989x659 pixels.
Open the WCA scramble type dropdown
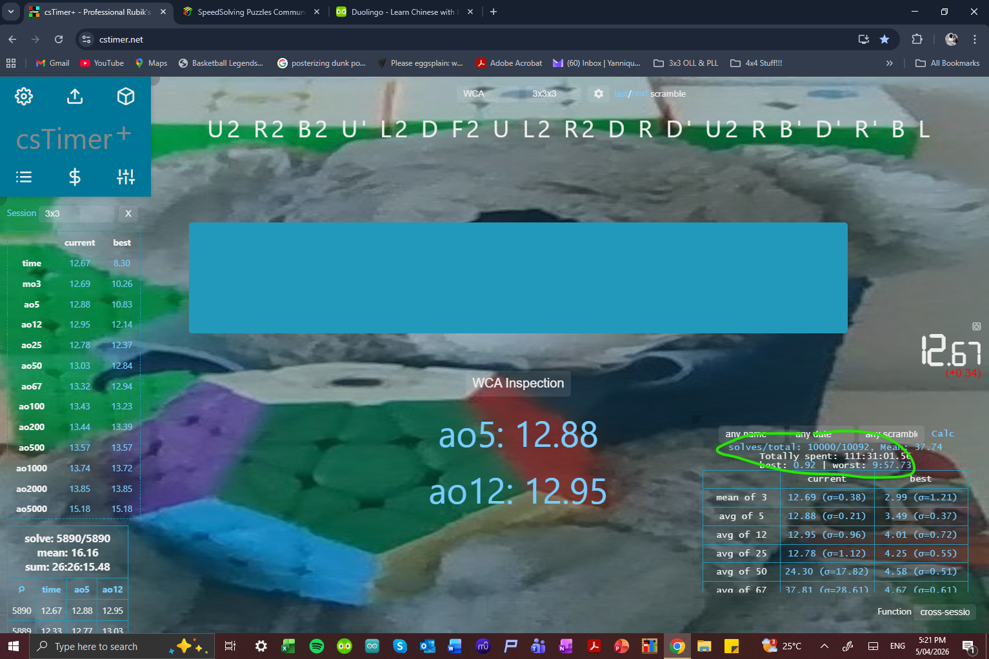[x=488, y=93]
